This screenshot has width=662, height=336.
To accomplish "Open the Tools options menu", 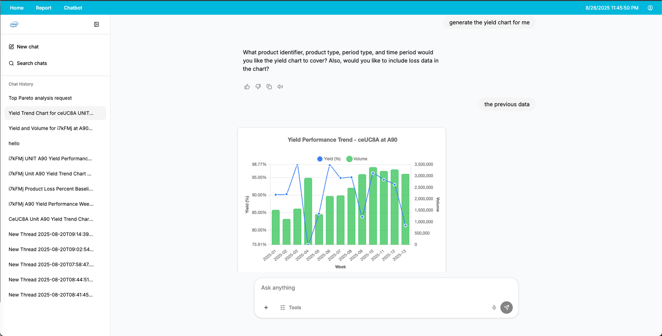I will [x=291, y=307].
